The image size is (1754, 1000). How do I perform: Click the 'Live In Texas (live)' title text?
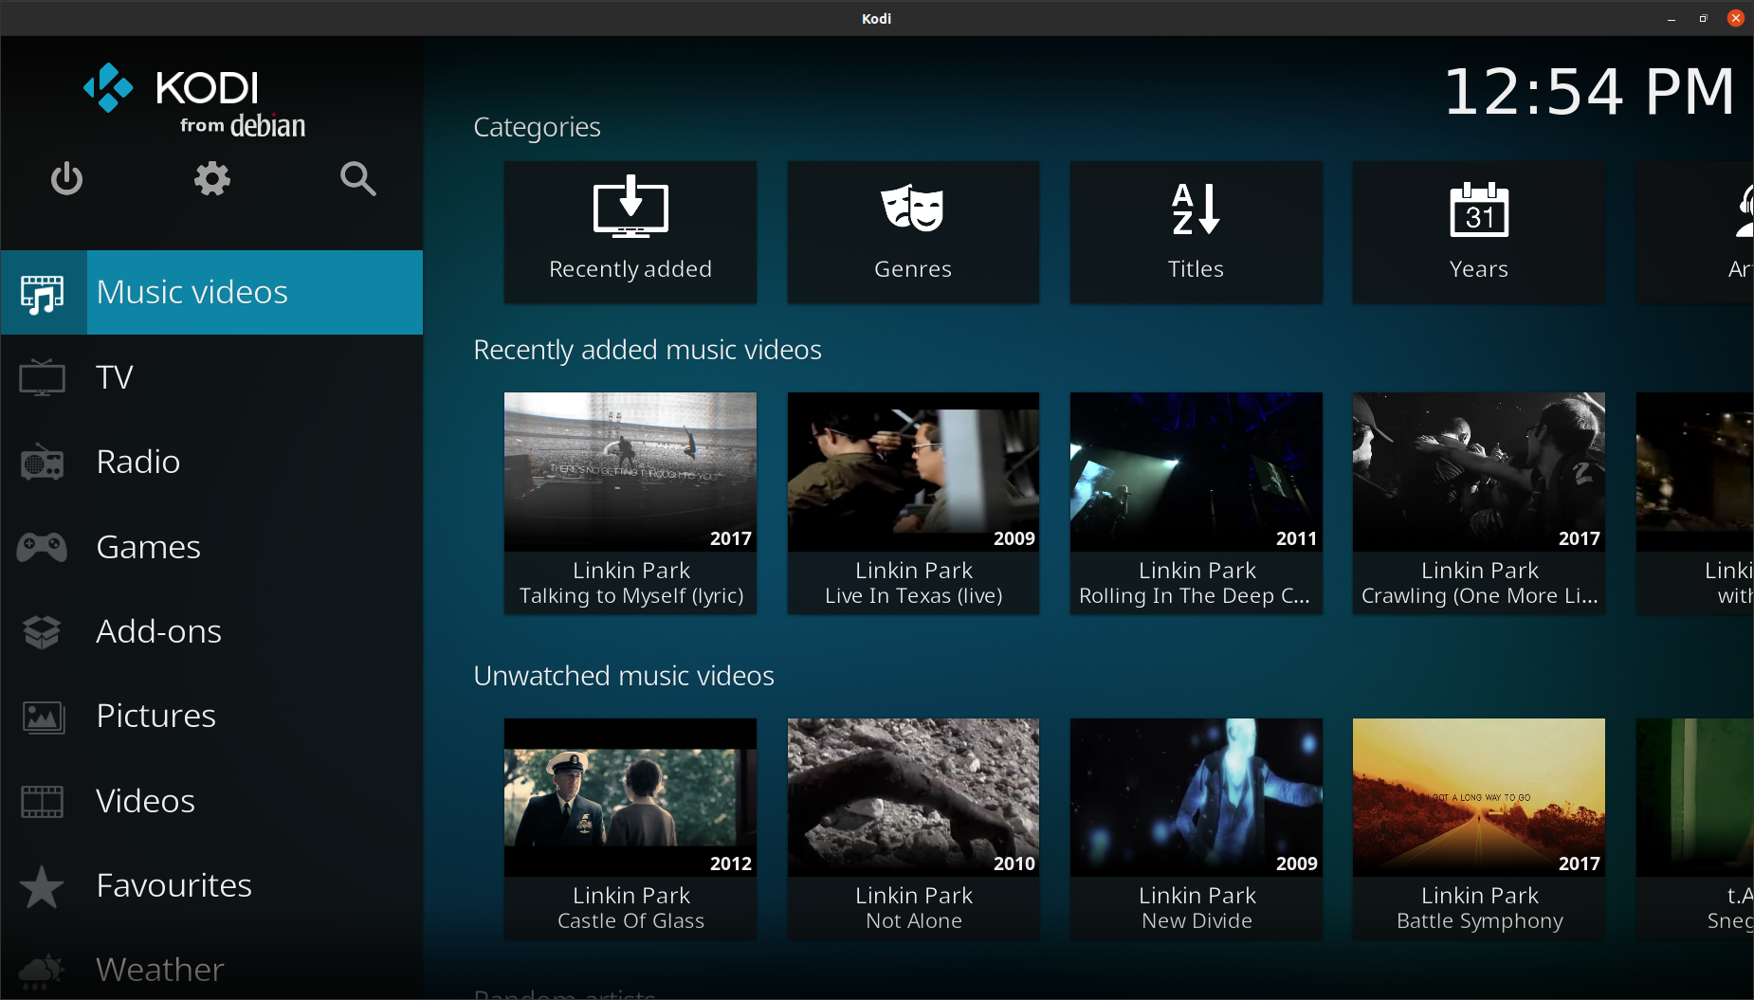pyautogui.click(x=914, y=596)
